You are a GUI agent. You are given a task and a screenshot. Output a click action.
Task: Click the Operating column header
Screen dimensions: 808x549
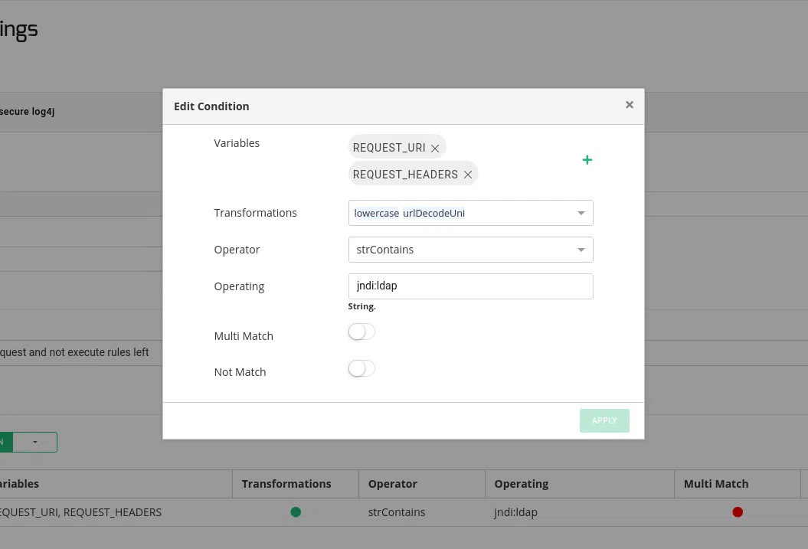click(522, 484)
